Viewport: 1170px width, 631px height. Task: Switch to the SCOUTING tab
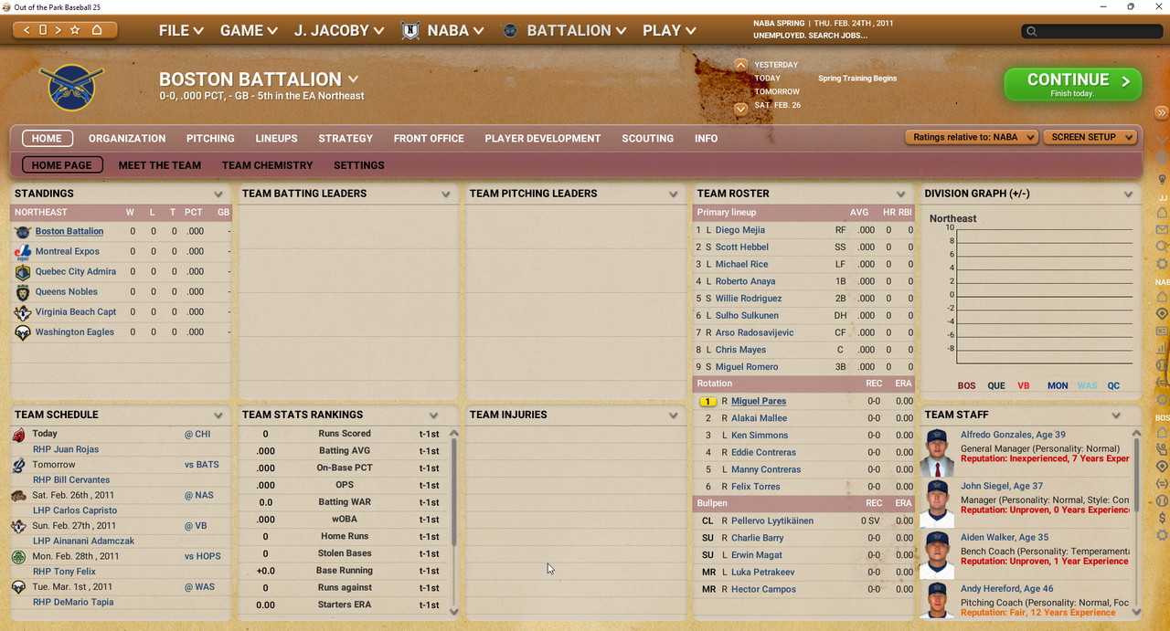tap(647, 139)
